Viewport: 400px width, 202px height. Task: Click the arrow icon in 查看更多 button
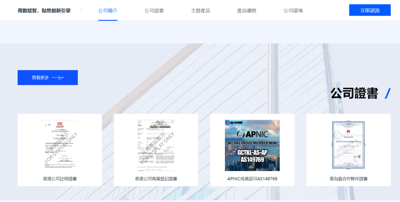[58, 78]
